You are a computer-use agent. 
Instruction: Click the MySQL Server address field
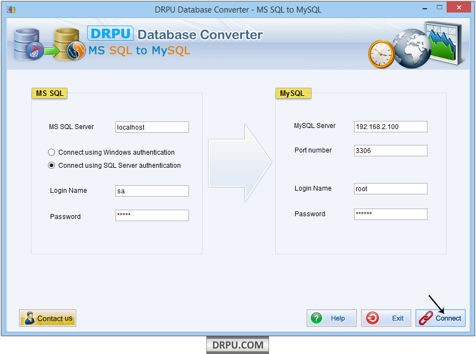[x=390, y=126]
